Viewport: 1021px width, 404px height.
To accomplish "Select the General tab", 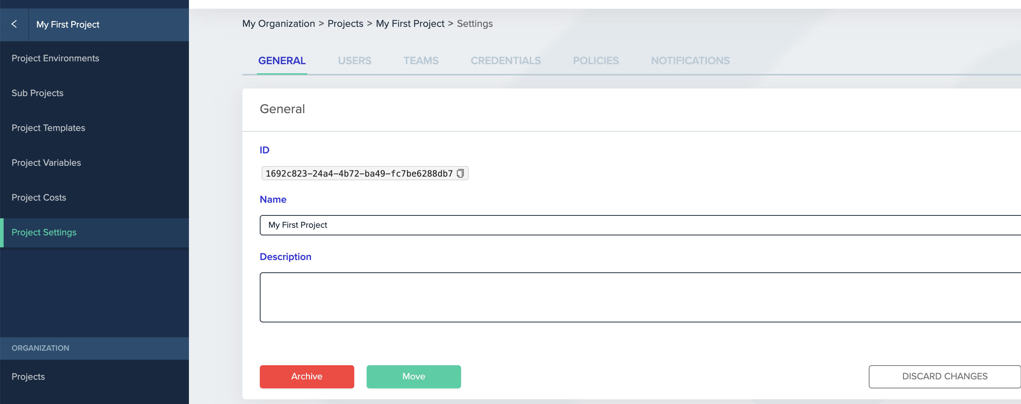I will point(281,61).
